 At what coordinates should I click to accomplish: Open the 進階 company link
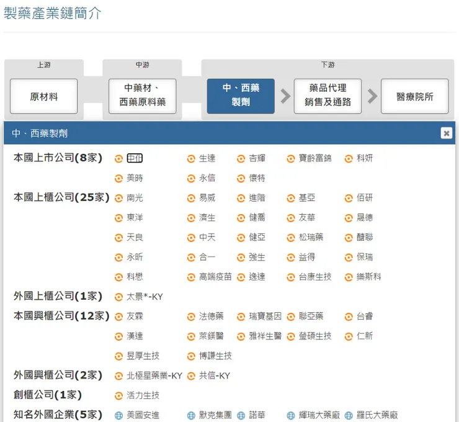click(x=257, y=198)
